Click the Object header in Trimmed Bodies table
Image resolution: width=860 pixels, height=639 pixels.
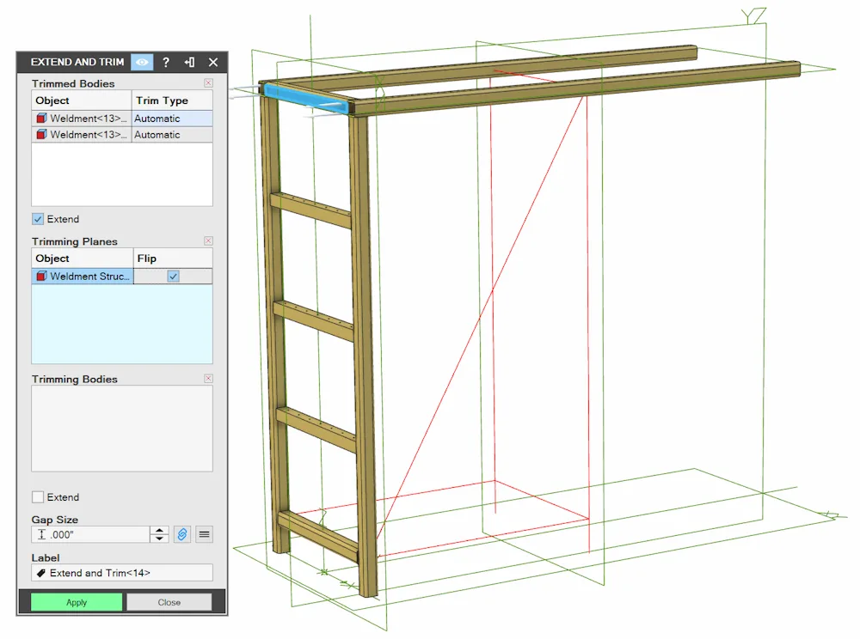(82, 100)
